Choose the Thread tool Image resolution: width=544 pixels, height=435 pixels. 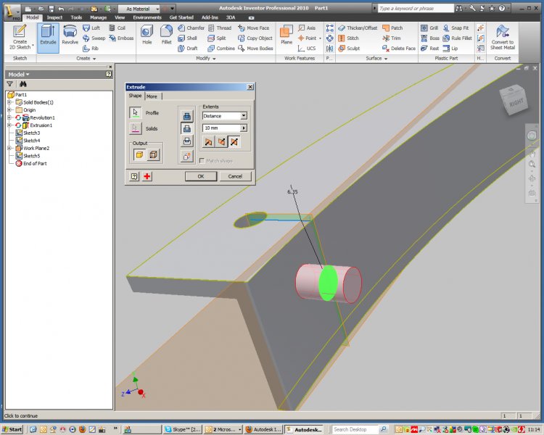pos(220,28)
